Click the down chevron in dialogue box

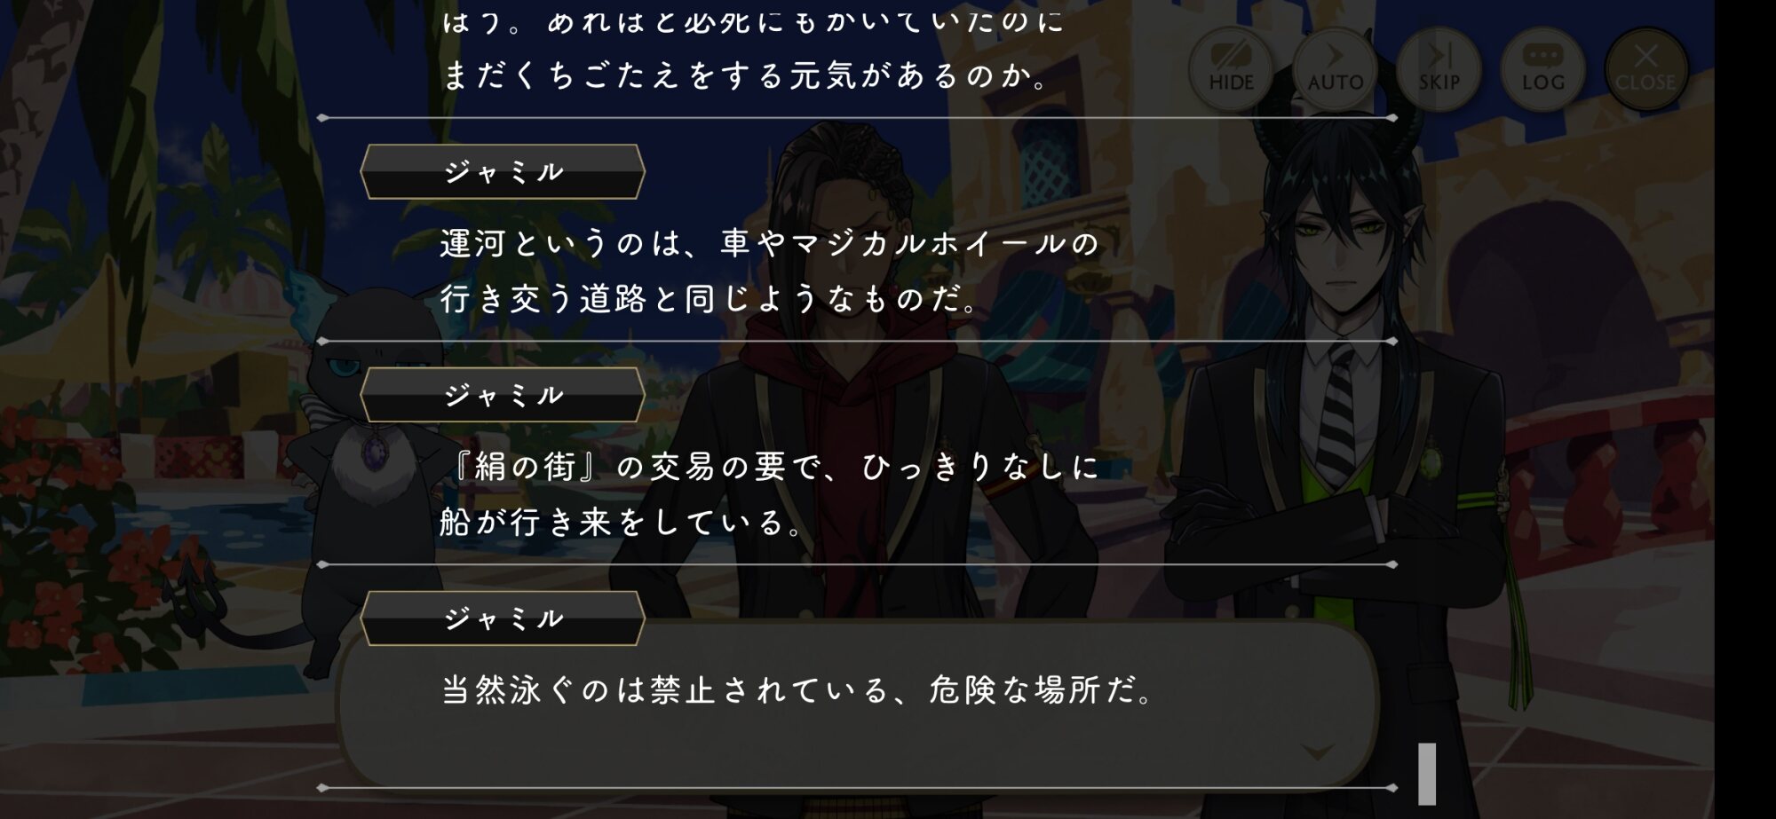[x=1317, y=752]
